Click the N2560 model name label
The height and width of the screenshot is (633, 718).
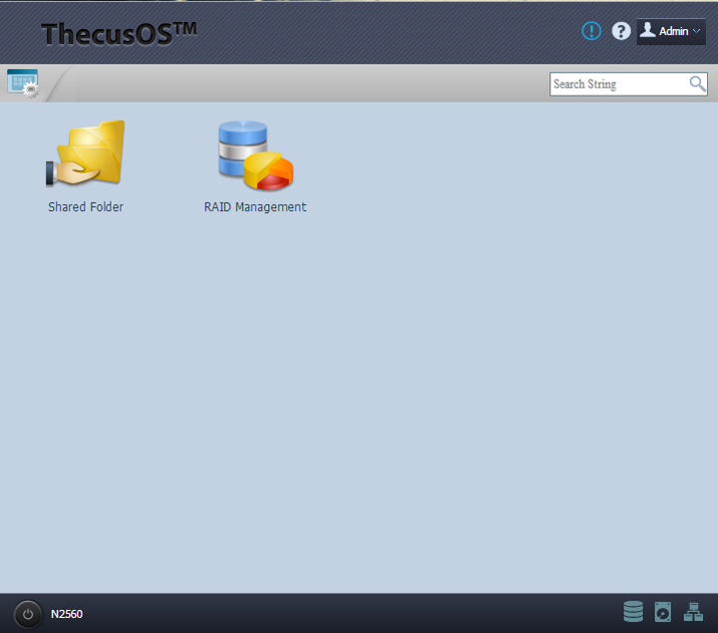coord(67,614)
